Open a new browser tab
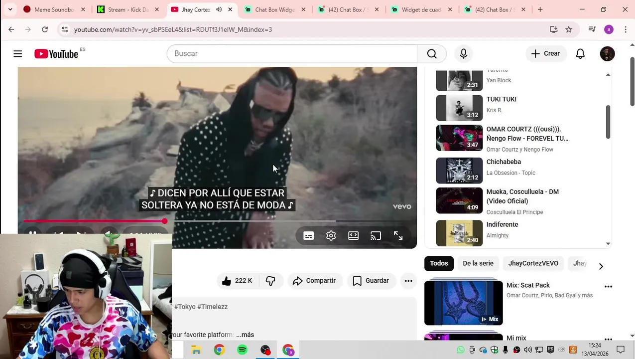Screen dimensions: 635x359 click(x=540, y=9)
